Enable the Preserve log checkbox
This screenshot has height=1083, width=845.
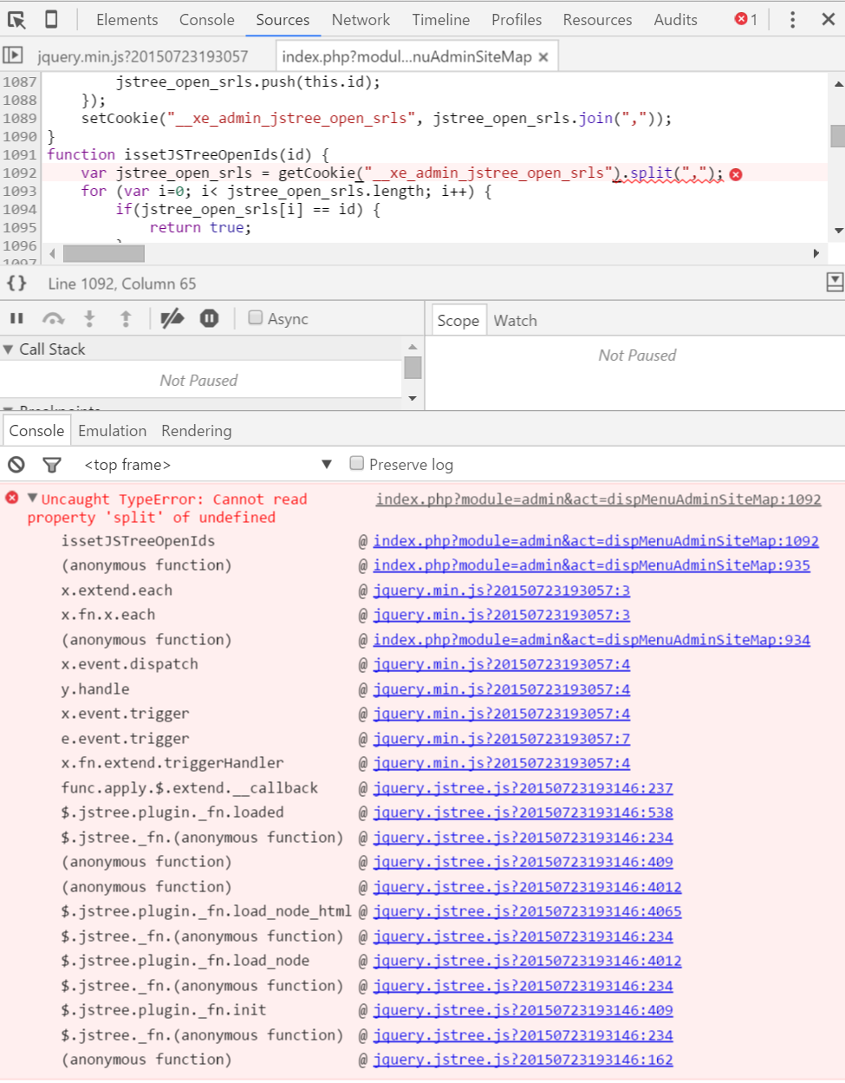(x=356, y=464)
